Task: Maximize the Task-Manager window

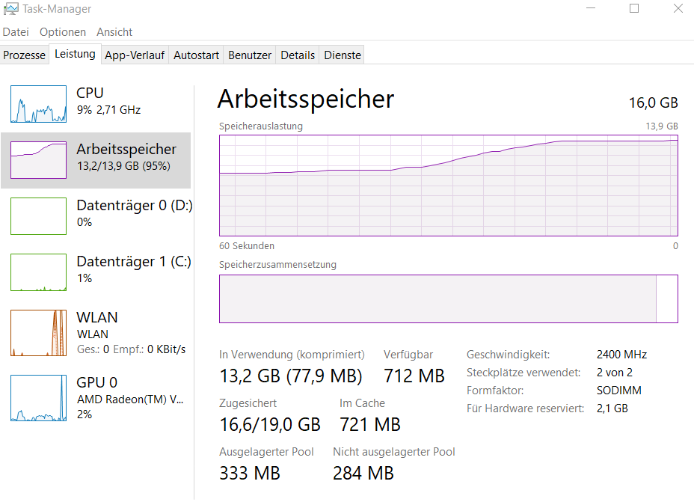Action: tap(634, 9)
